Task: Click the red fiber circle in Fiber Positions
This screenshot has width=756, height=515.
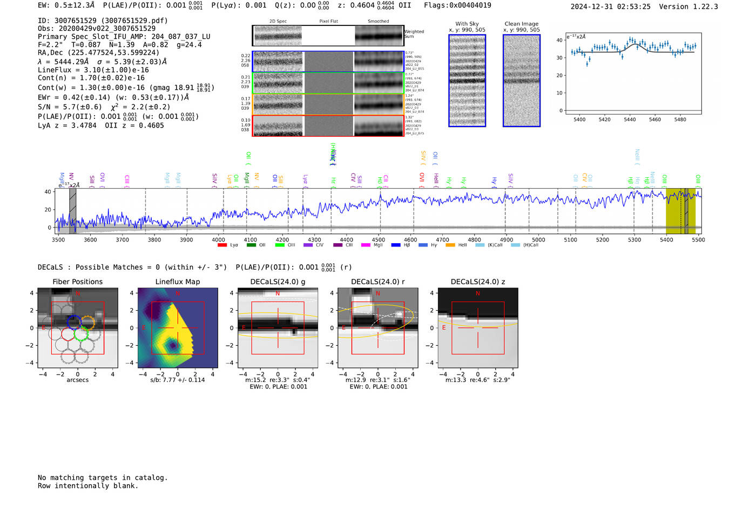Action: (x=67, y=333)
